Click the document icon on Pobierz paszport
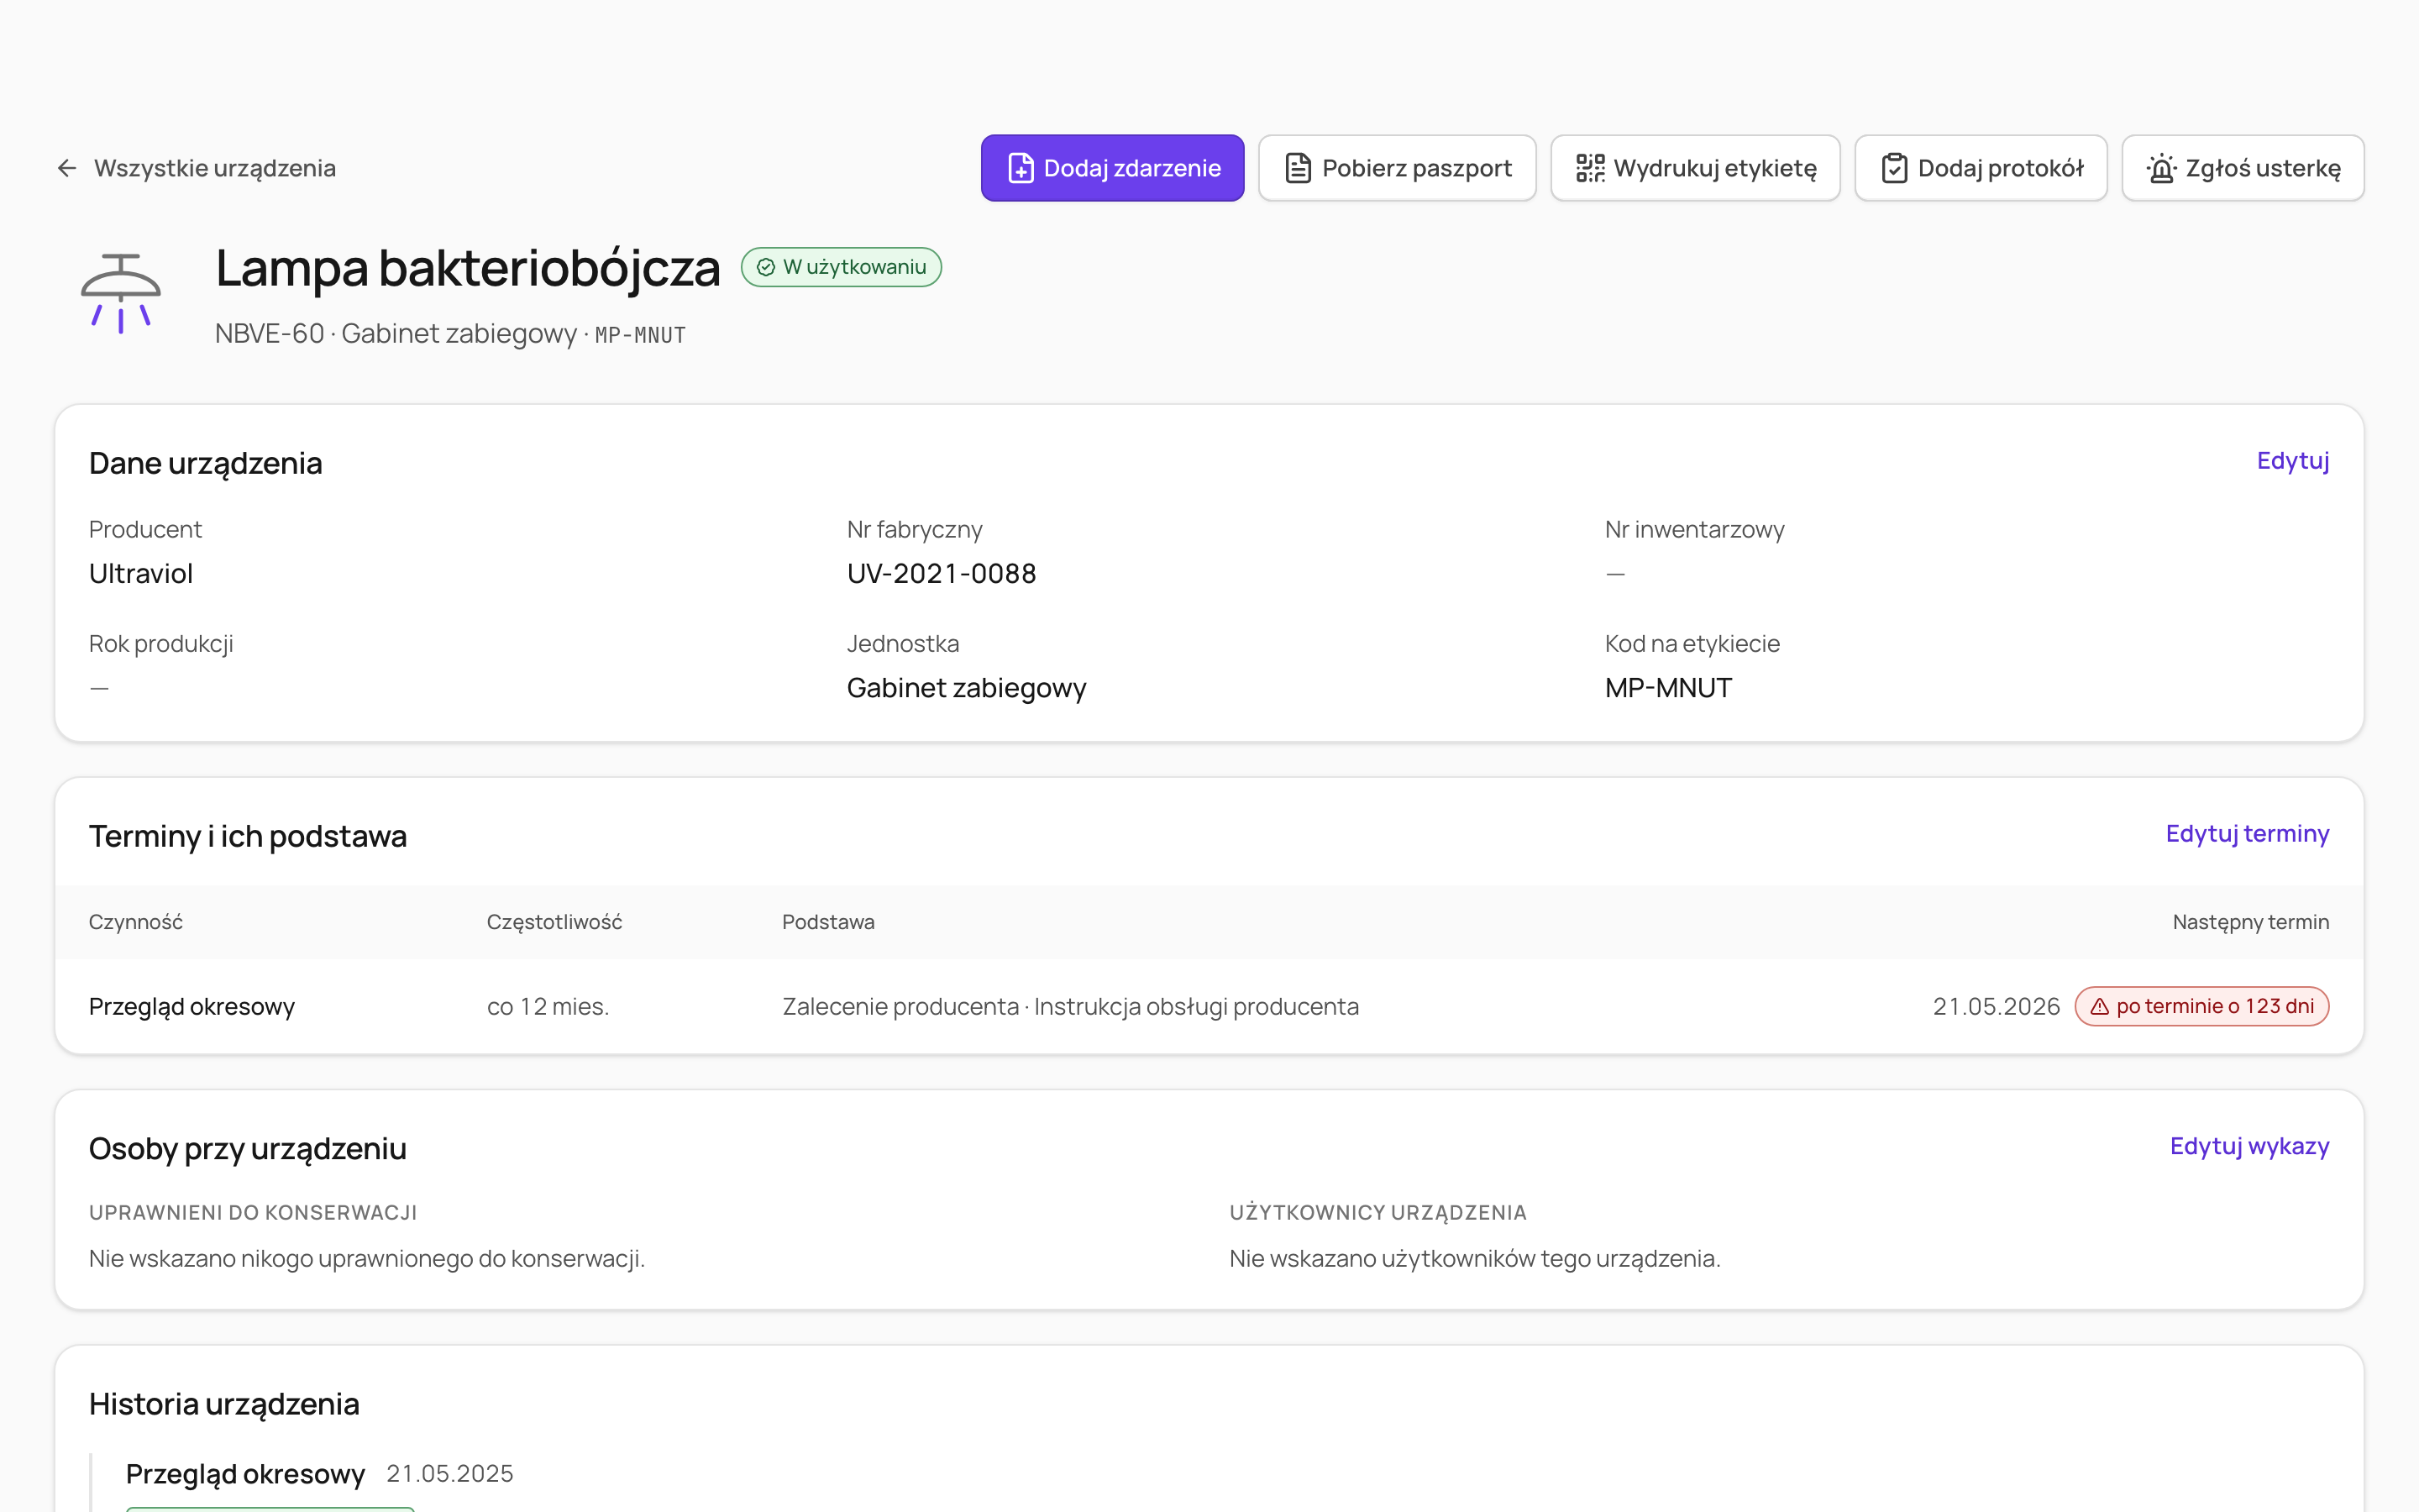Screen dimensions: 2419x1512 point(1298,168)
